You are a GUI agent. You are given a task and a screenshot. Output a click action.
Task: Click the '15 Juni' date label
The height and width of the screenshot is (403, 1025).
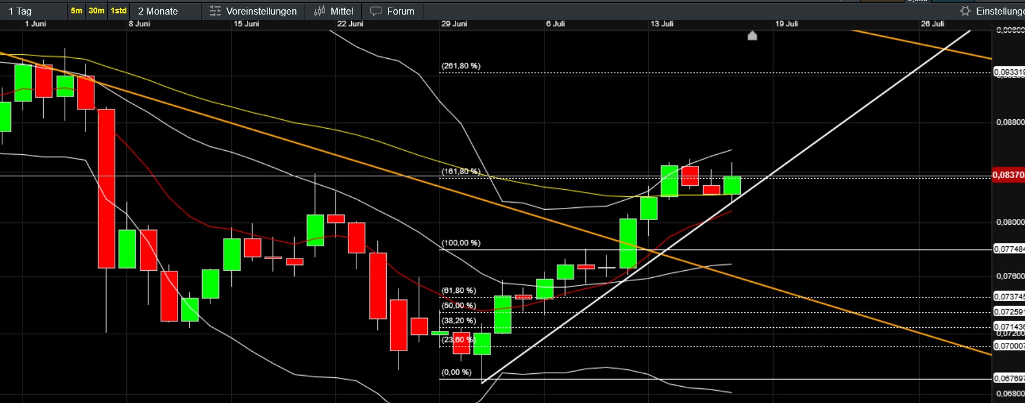[x=246, y=24]
